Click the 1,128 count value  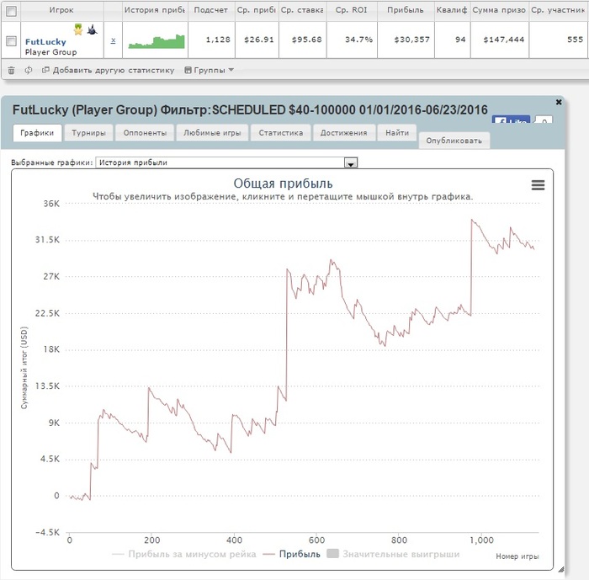point(218,40)
